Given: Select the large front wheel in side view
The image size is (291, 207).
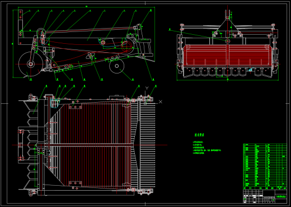Looking at the screenshot, I should coord(31,64).
